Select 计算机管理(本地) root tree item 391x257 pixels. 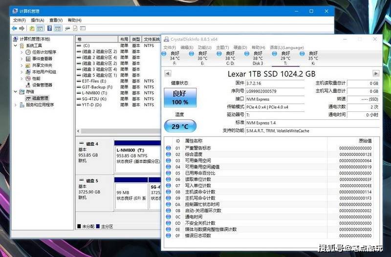(35, 39)
